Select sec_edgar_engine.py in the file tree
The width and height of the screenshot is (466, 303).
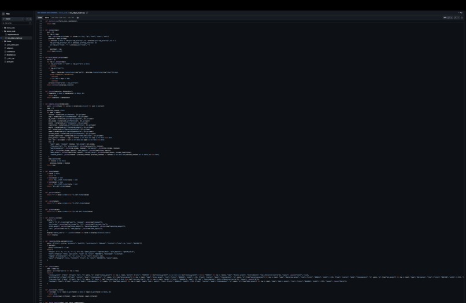[14, 38]
